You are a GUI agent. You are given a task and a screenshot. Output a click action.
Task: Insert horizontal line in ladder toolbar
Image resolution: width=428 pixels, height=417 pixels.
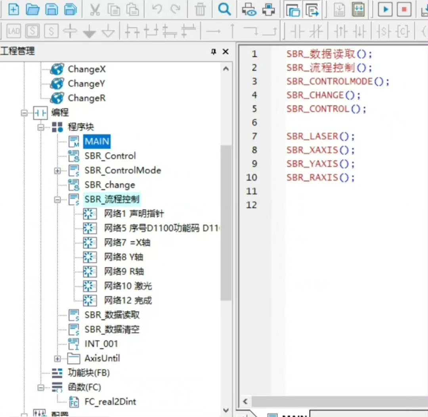tap(213, 31)
